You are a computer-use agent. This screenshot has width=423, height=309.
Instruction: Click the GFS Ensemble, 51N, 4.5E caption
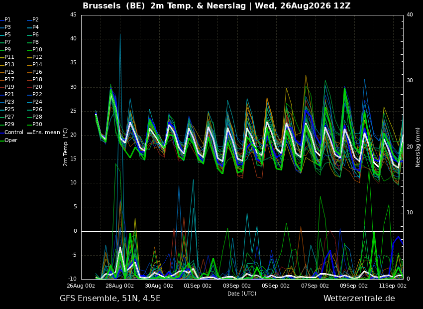pos(110,299)
